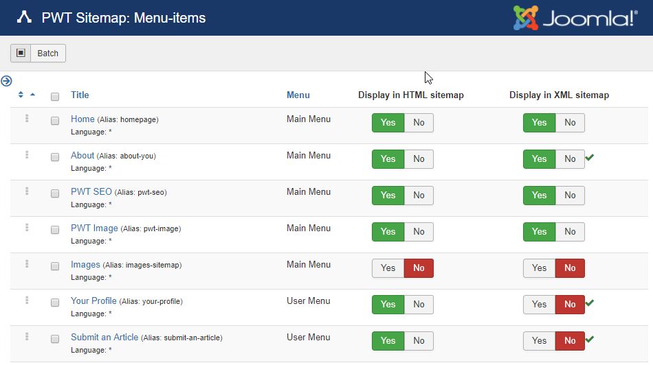Image resolution: width=653 pixels, height=365 pixels.
Task: Sort the list by Title column
Action: [x=80, y=95]
